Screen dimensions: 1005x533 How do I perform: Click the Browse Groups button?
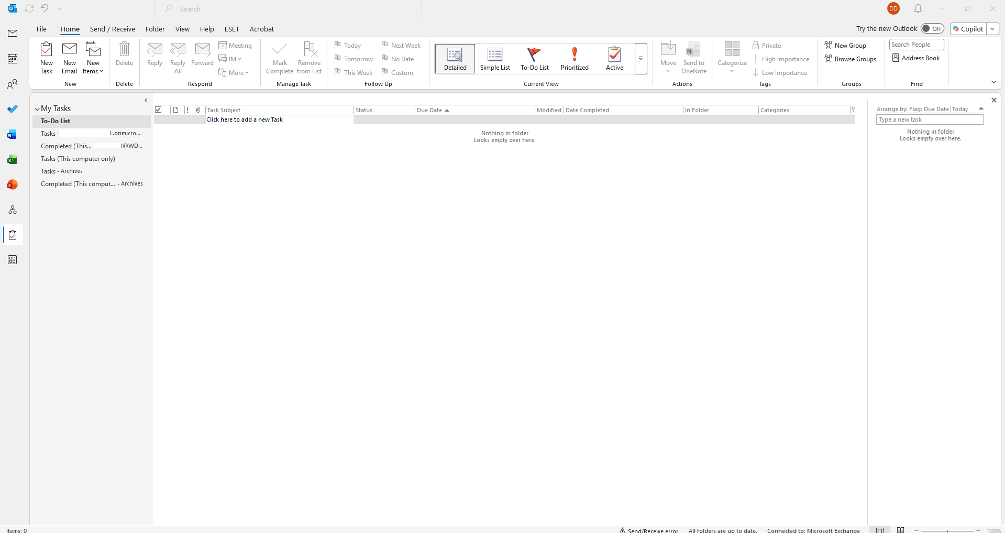pos(850,59)
